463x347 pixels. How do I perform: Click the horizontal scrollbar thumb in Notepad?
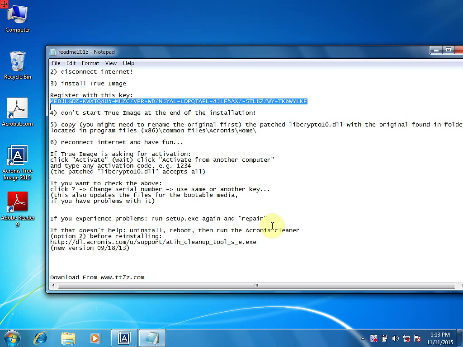pos(256,286)
